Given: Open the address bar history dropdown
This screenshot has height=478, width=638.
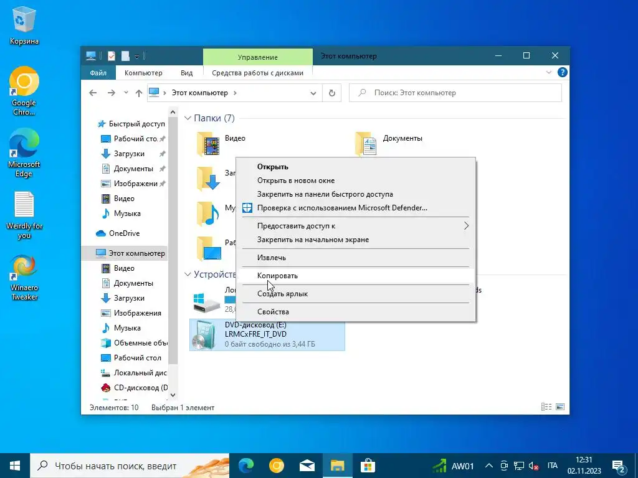Looking at the screenshot, I should click(313, 93).
